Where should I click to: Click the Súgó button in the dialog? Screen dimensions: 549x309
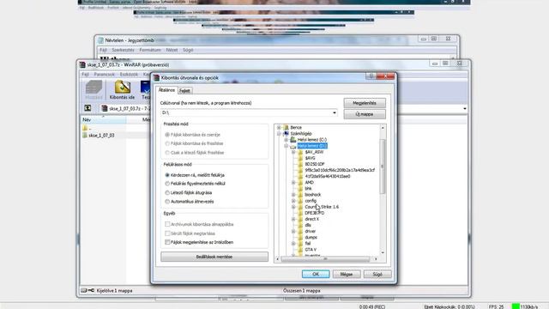377,275
